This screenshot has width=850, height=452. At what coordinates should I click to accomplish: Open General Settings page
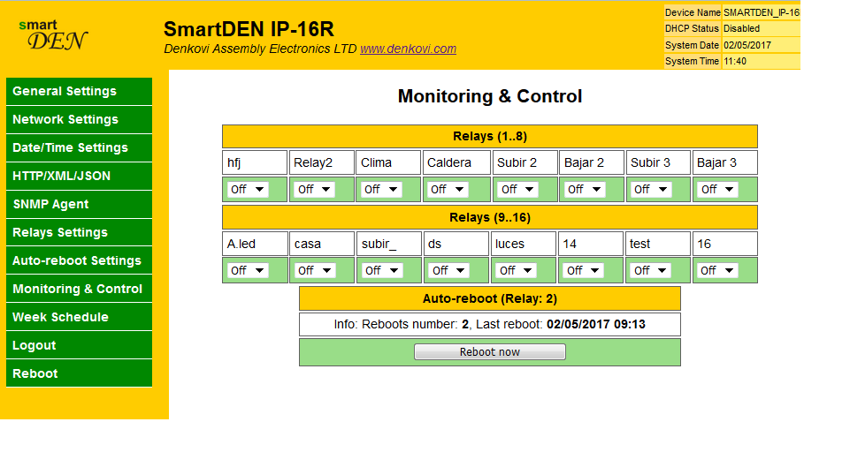click(x=79, y=92)
